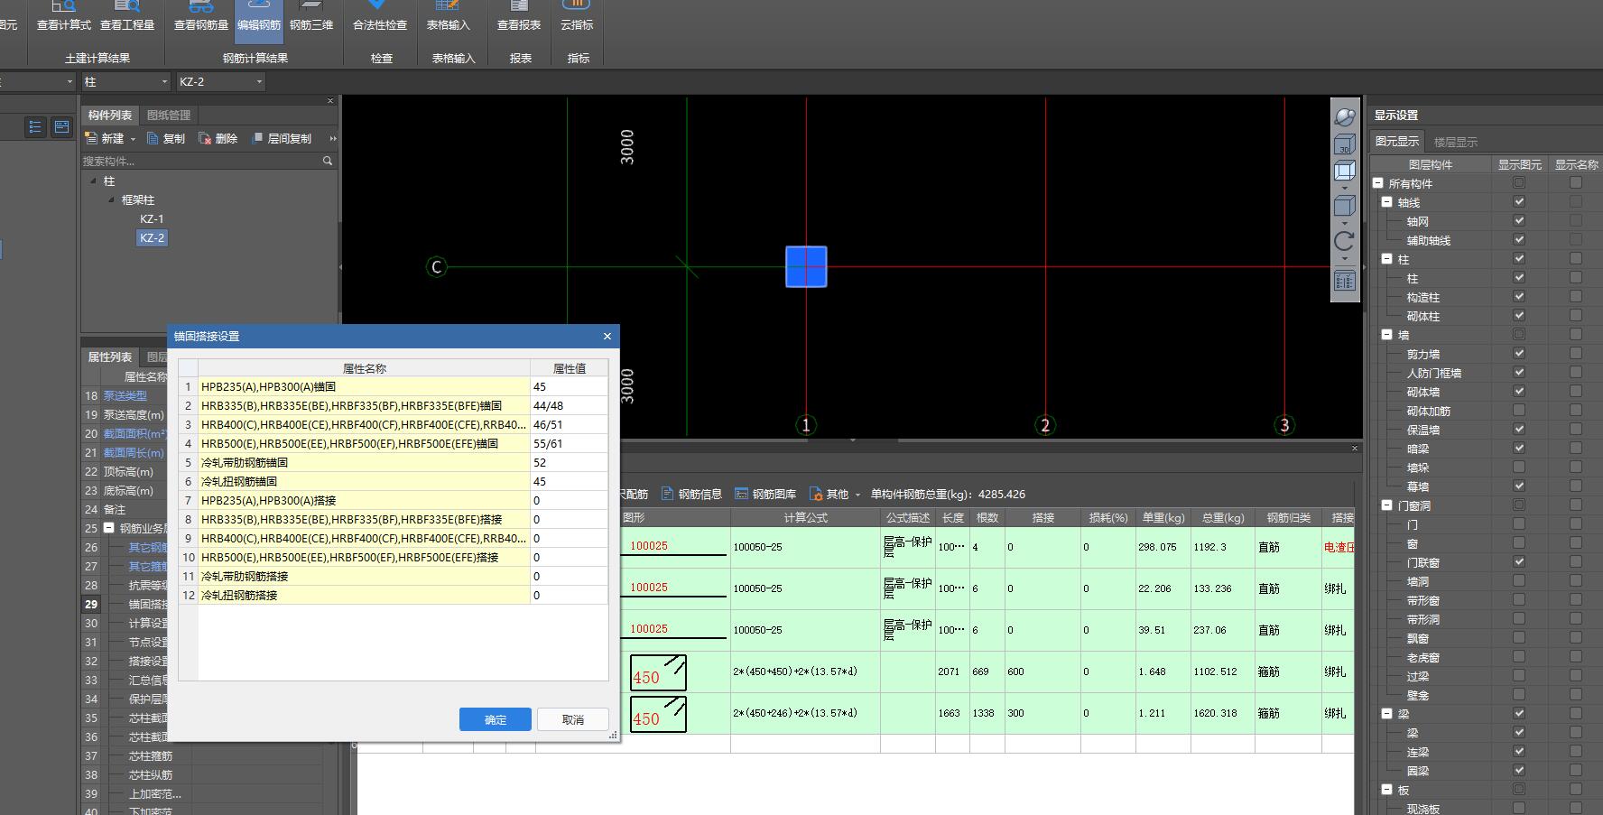Click 查看钢筋量 ribbon button
The height and width of the screenshot is (815, 1603).
pos(200,18)
